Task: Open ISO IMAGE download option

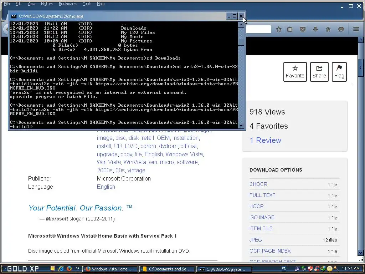Action: pos(262,217)
